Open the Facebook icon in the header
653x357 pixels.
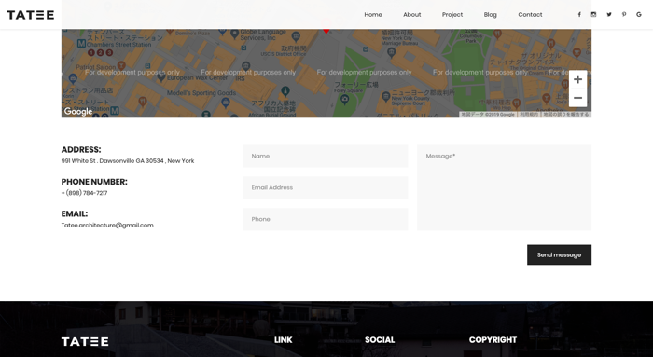[x=579, y=15]
